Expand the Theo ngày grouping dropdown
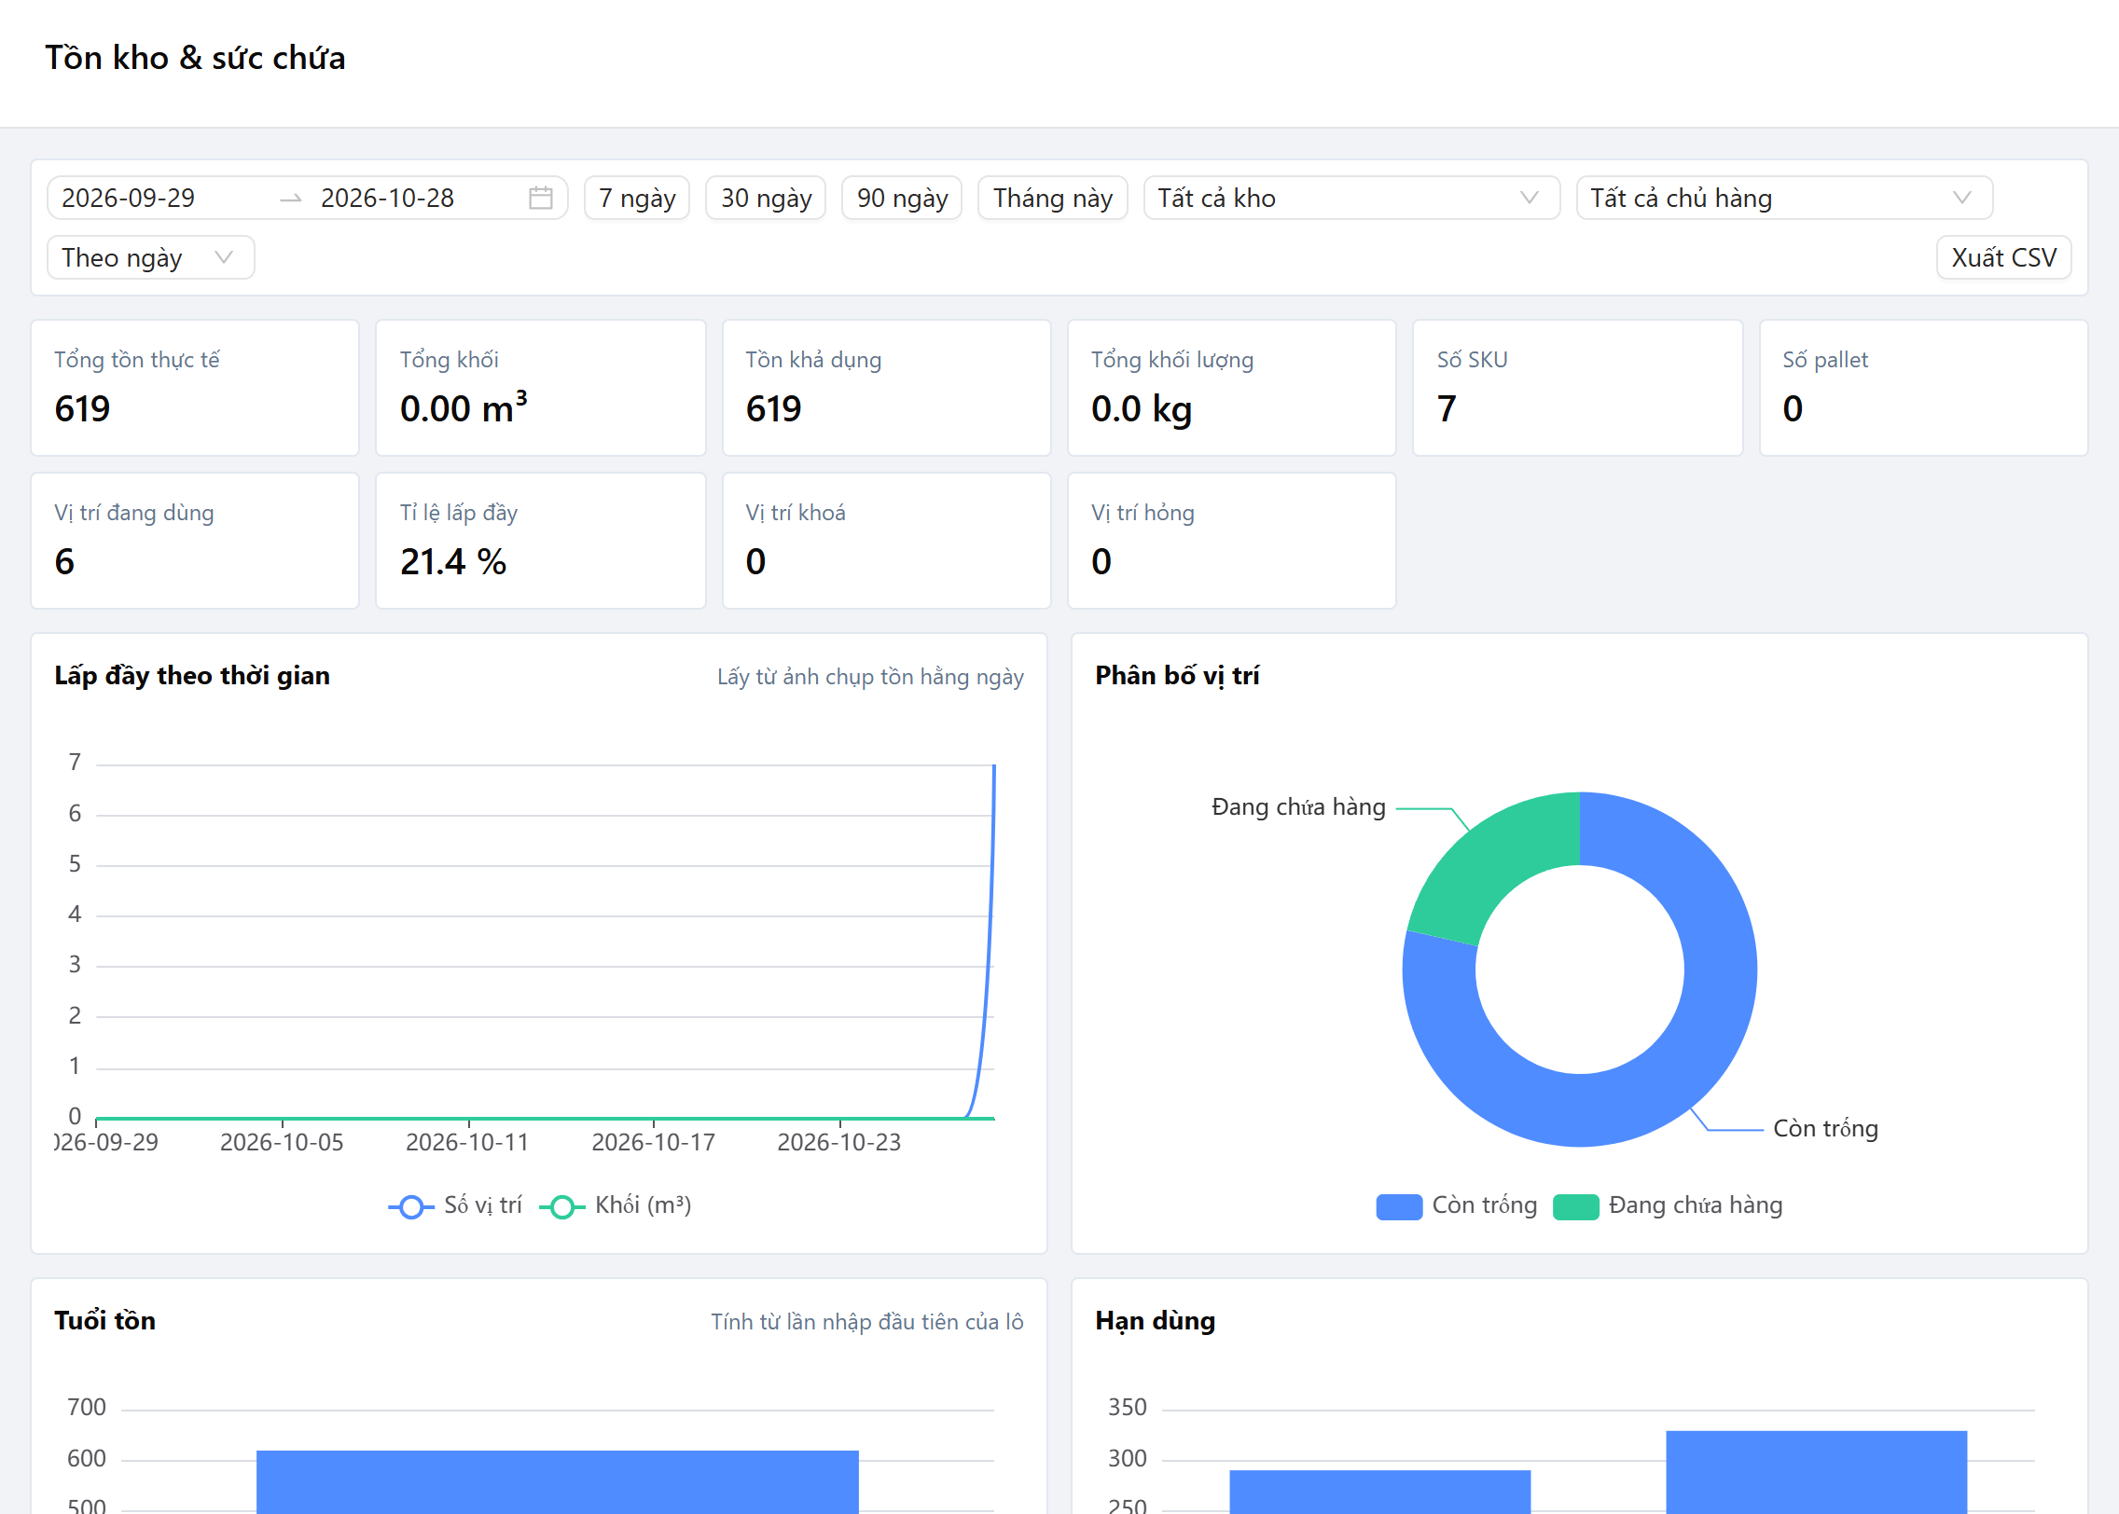This screenshot has height=1514, width=2119. (150, 257)
